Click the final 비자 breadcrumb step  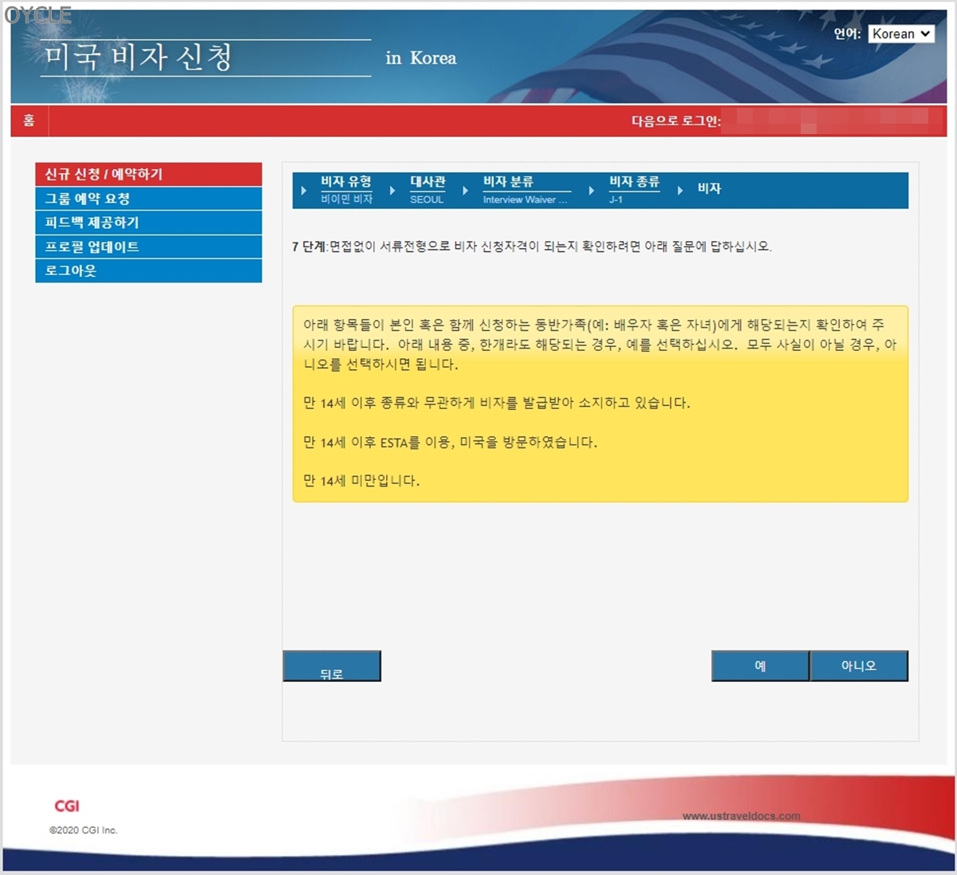(x=709, y=188)
